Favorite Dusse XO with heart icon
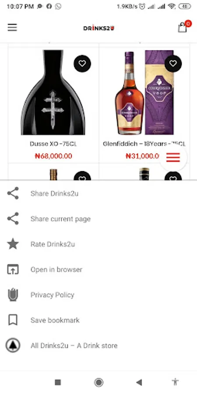 point(82,63)
